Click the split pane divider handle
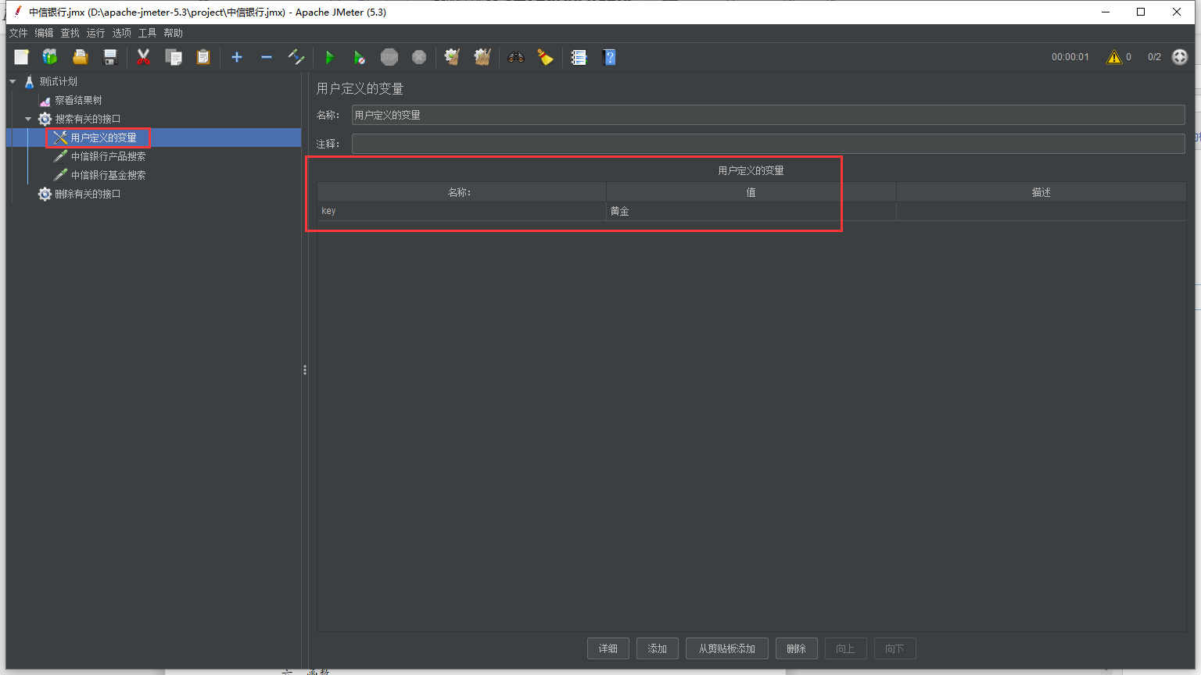Viewport: 1201px width, 675px height. point(305,370)
